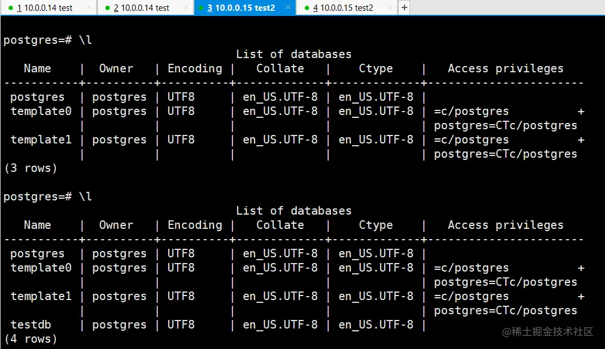Viewport: 605px width, 349px height.
Task: Click the lower "List of databases" heading
Action: click(x=293, y=211)
